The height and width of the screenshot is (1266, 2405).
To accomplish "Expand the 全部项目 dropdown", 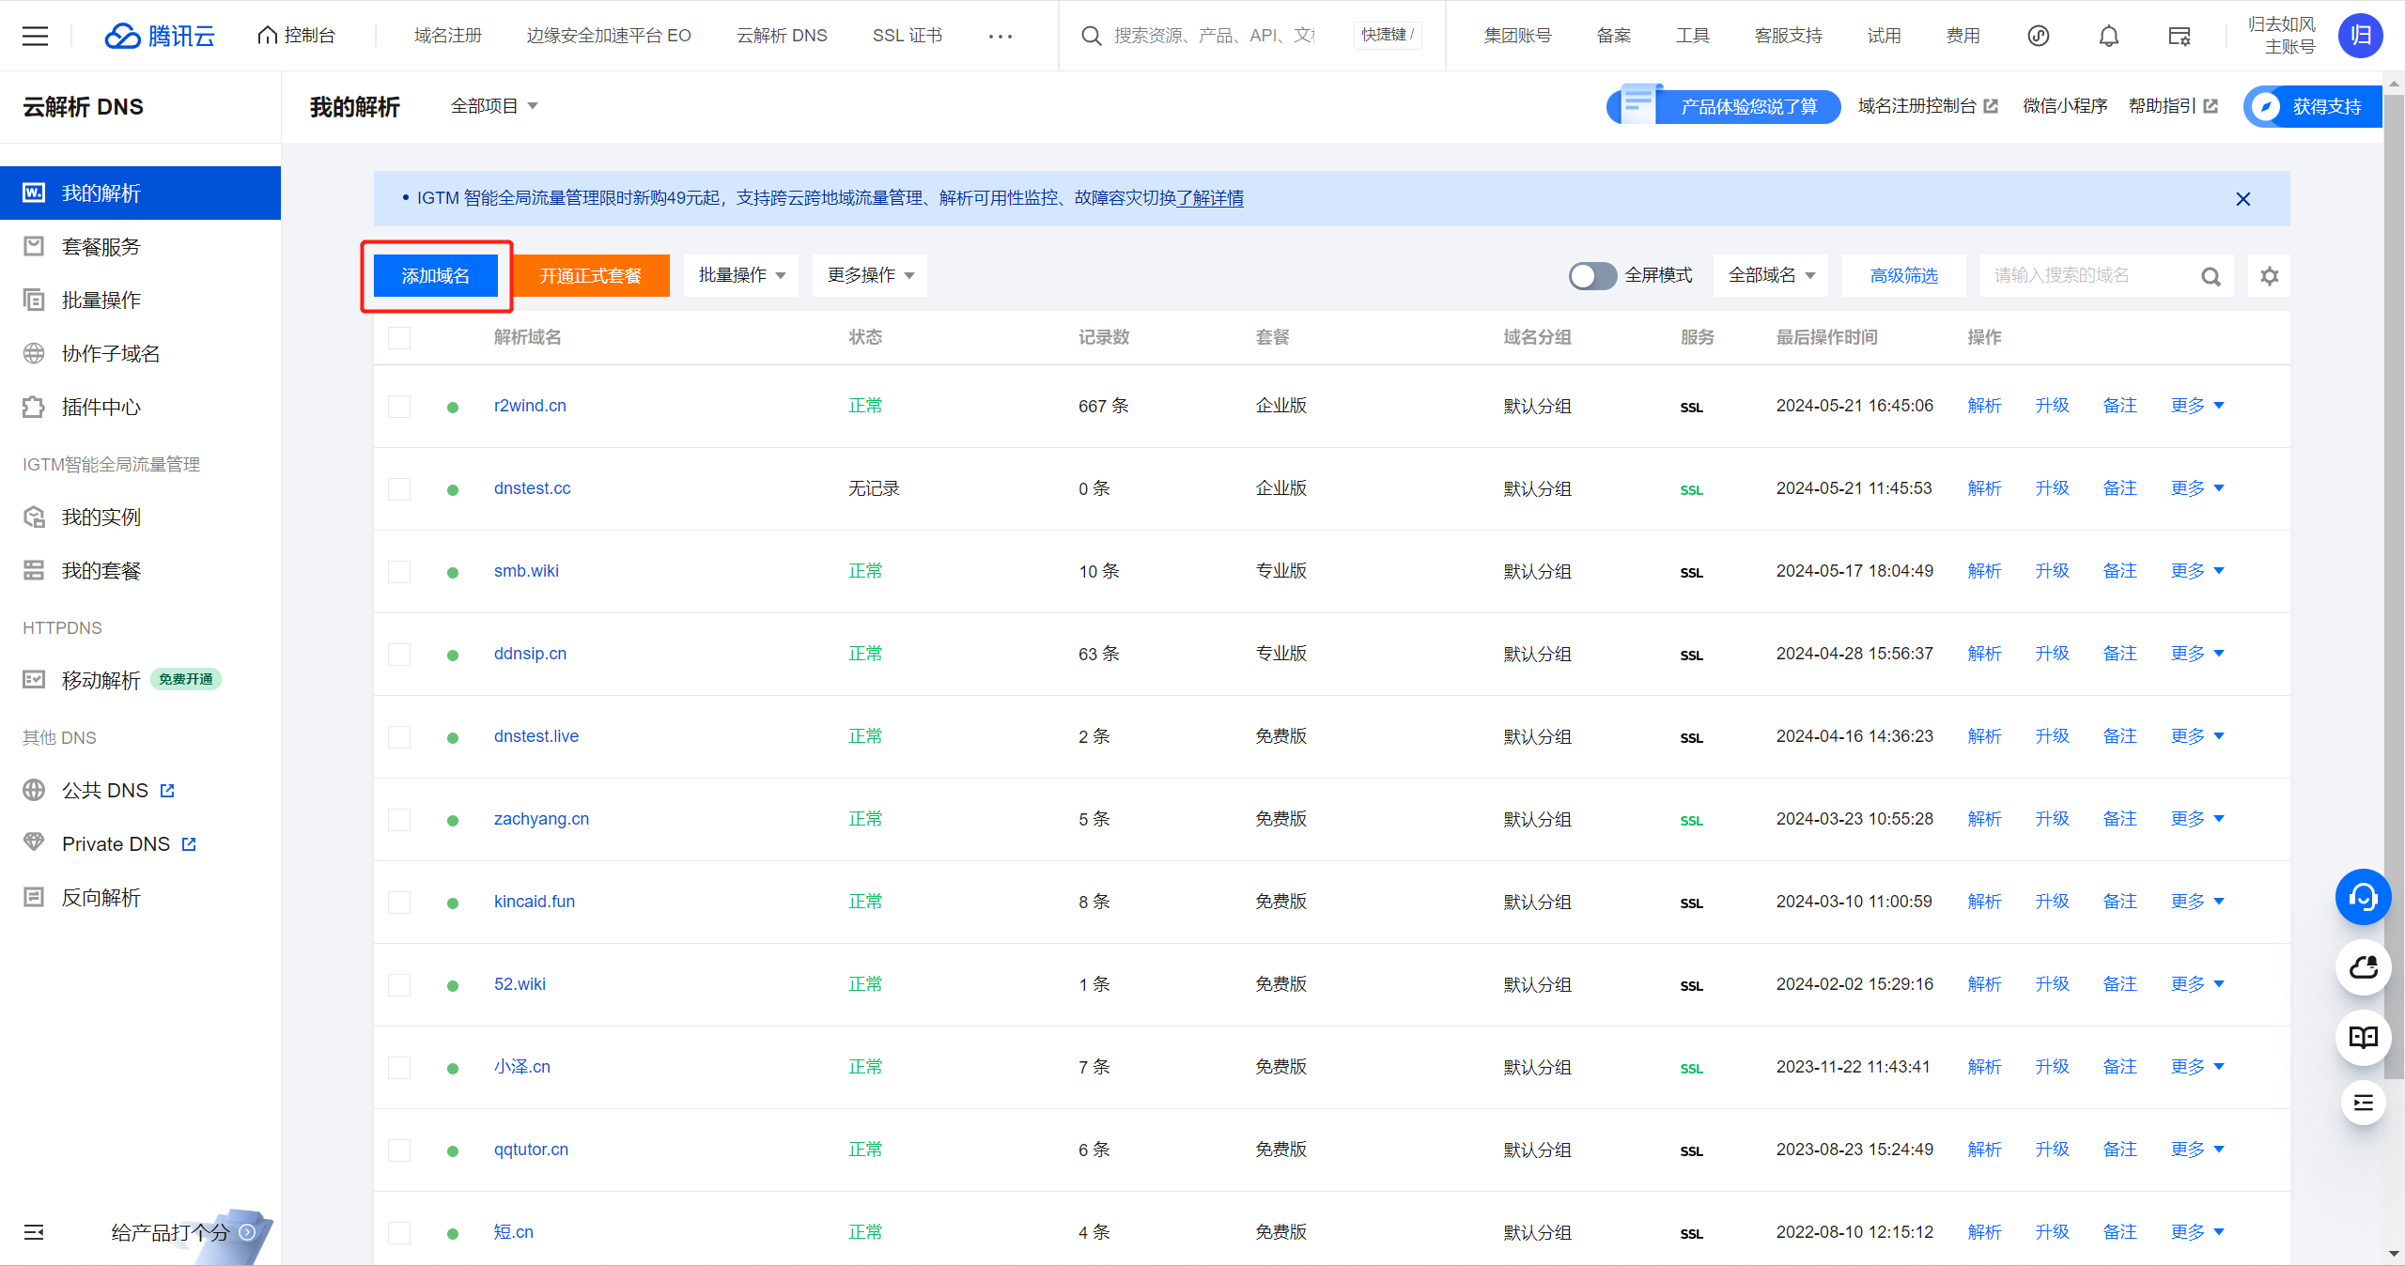I will 494,106.
